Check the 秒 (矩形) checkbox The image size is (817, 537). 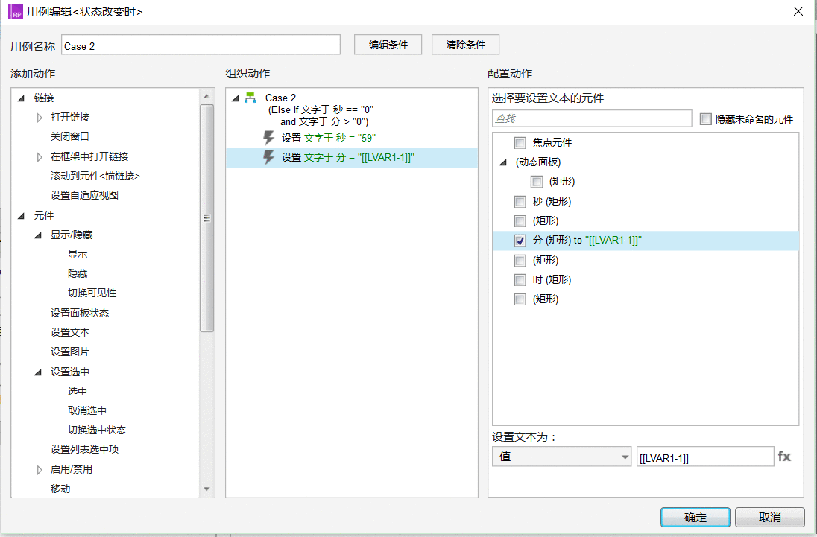coord(520,201)
